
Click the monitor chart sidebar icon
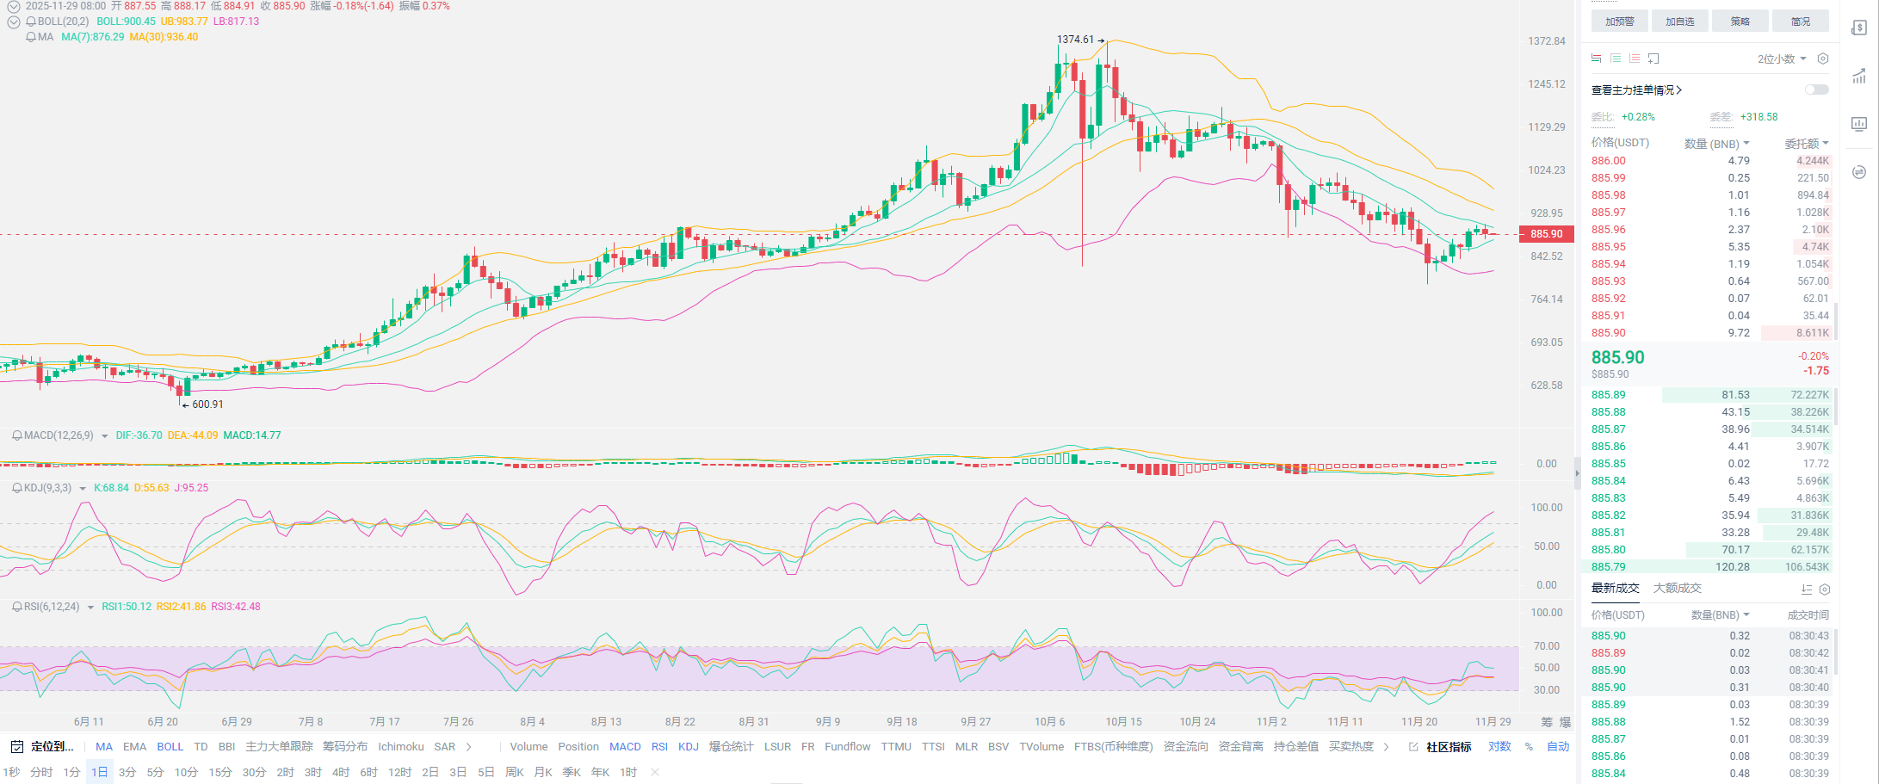pos(1858,124)
